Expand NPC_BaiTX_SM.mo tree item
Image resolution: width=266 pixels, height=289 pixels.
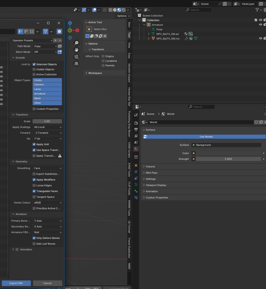coord(149,39)
